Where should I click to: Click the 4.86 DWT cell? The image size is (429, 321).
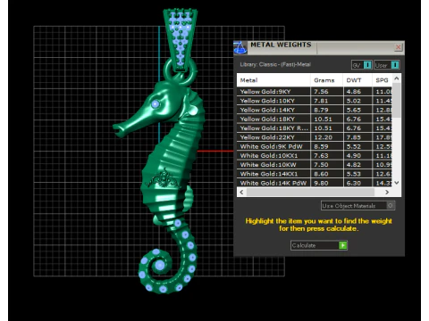357,92
